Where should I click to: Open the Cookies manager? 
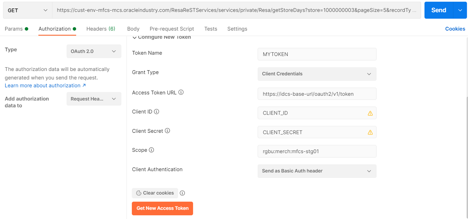coord(455,28)
